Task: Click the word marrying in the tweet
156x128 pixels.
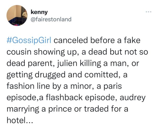Action: (23, 109)
